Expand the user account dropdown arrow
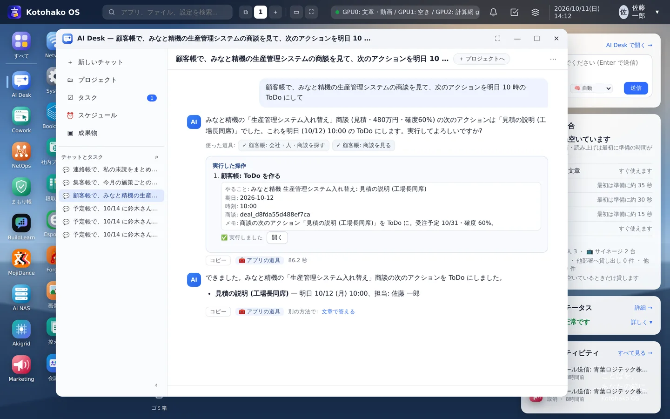The image size is (670, 419). [657, 12]
